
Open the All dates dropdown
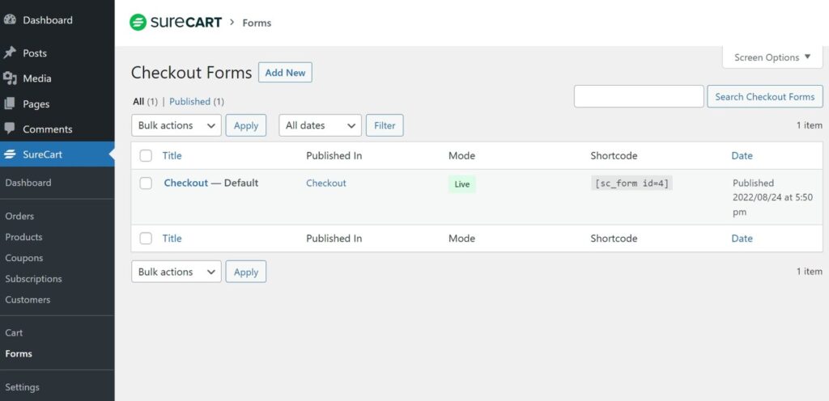coord(321,125)
